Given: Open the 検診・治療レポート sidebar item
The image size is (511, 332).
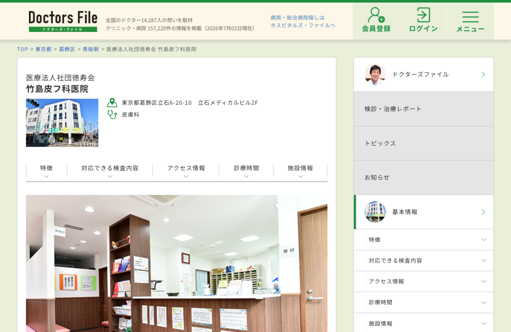Looking at the screenshot, I should [424, 109].
